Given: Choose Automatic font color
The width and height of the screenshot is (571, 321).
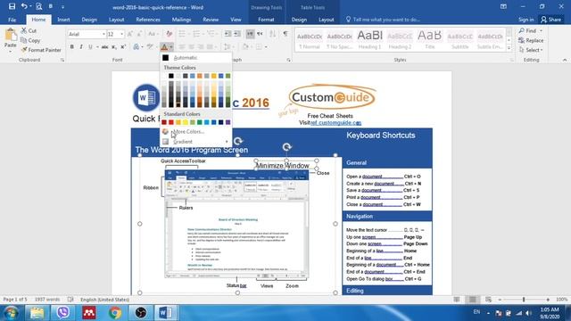Looking at the screenshot, I should click(196, 57).
